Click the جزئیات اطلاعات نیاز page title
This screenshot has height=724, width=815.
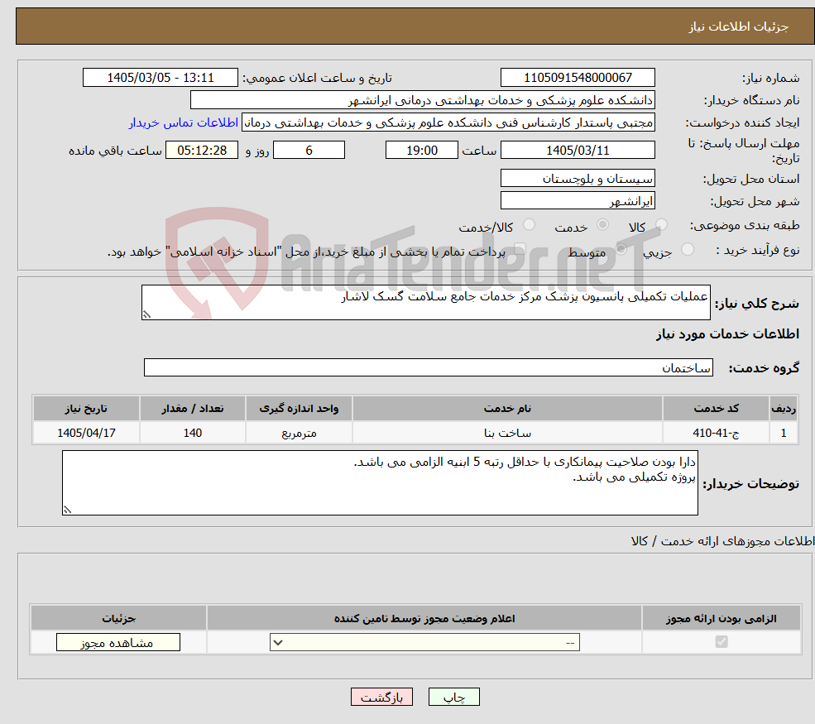tap(739, 26)
